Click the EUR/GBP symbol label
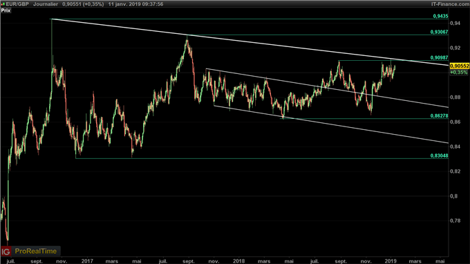The image size is (470, 264). click(17, 4)
